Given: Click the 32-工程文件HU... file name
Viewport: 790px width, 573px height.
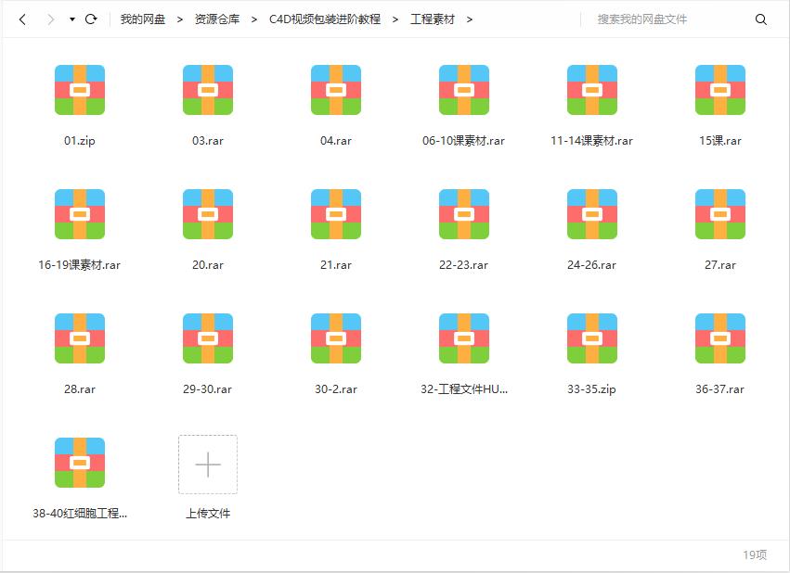Looking at the screenshot, I should point(464,388).
